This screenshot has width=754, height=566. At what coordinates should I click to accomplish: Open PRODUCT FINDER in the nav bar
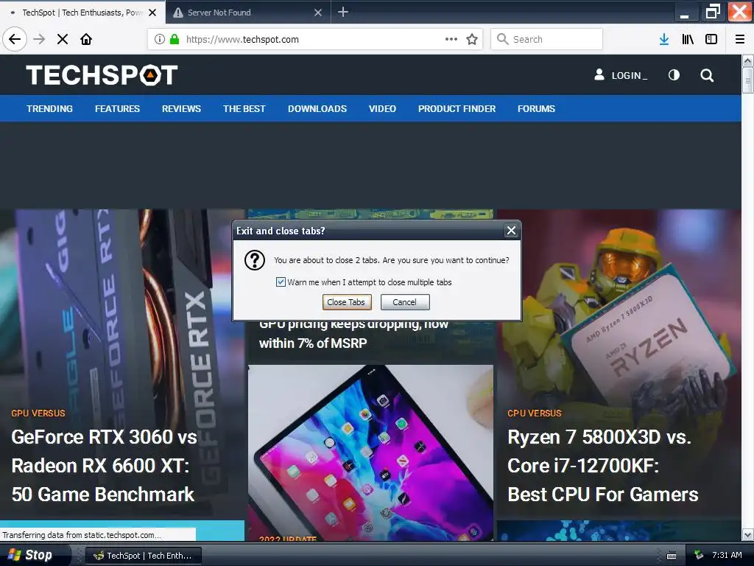(457, 109)
